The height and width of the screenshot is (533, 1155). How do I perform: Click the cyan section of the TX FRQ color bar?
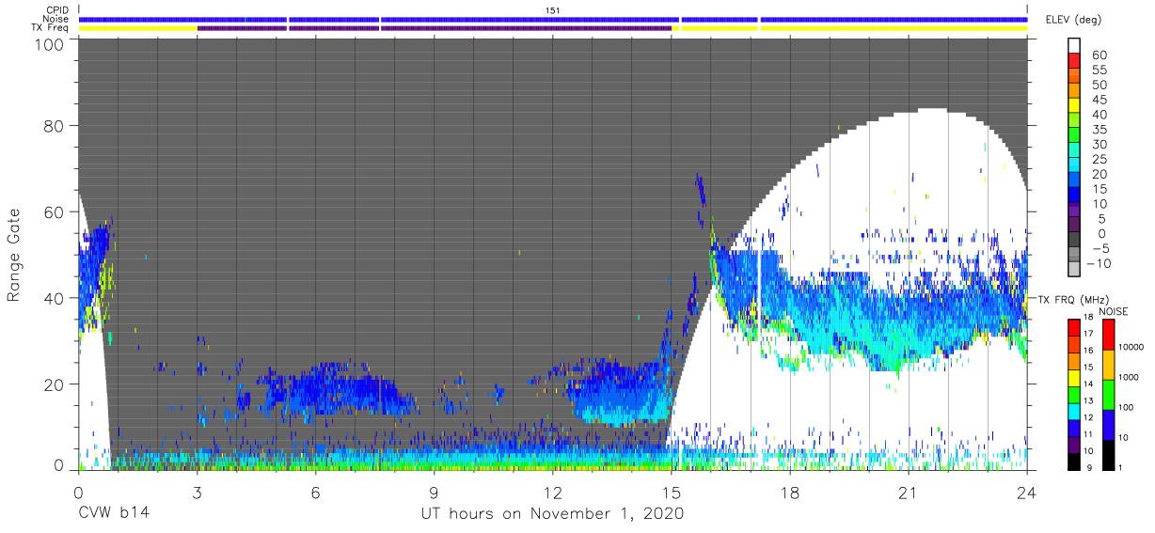point(1073,412)
